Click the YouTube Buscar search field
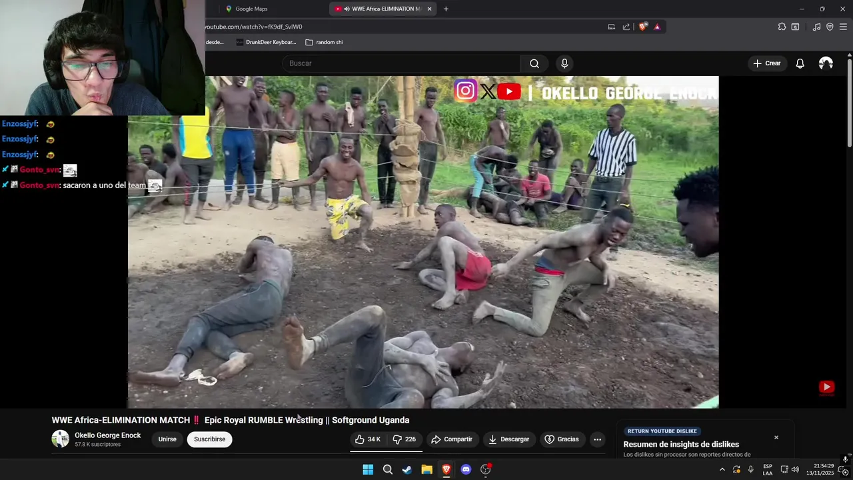Viewport: 853px width, 480px height. tap(401, 63)
